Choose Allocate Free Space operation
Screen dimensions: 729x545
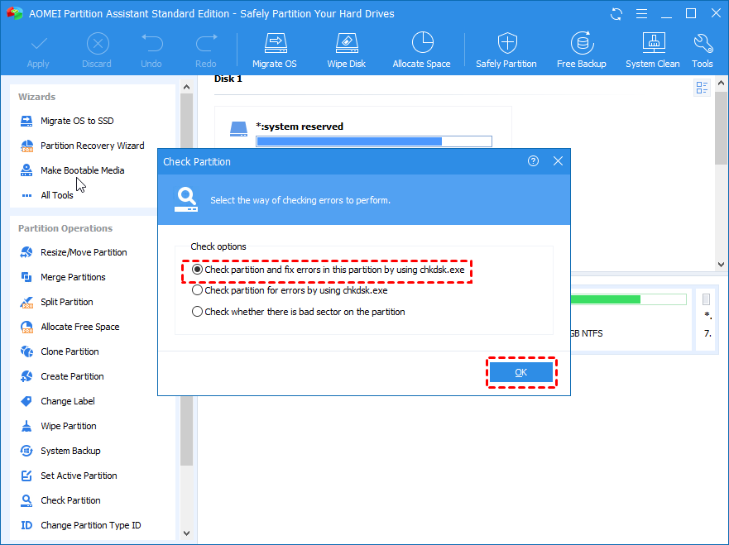pyautogui.click(x=70, y=327)
